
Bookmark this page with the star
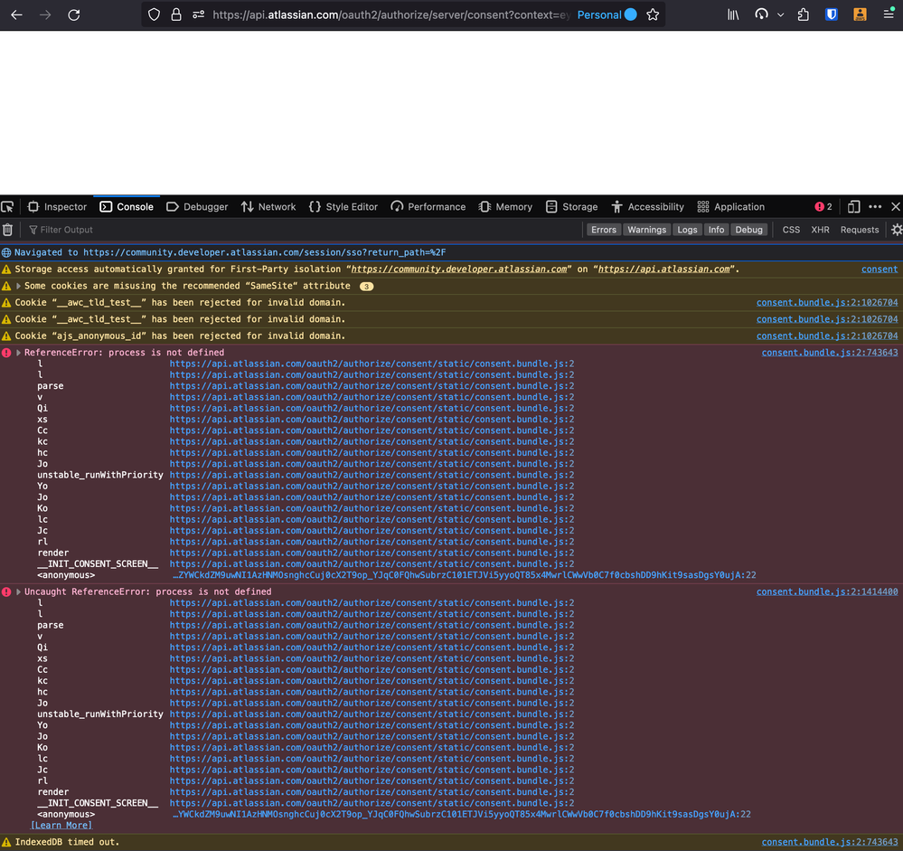(653, 15)
